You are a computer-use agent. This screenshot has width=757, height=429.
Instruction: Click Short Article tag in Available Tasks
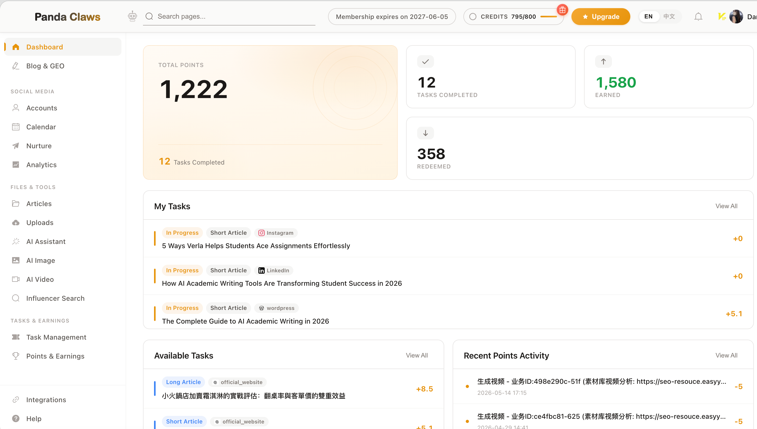click(x=184, y=422)
